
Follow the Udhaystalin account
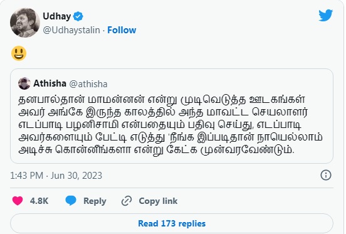pyautogui.click(x=122, y=30)
